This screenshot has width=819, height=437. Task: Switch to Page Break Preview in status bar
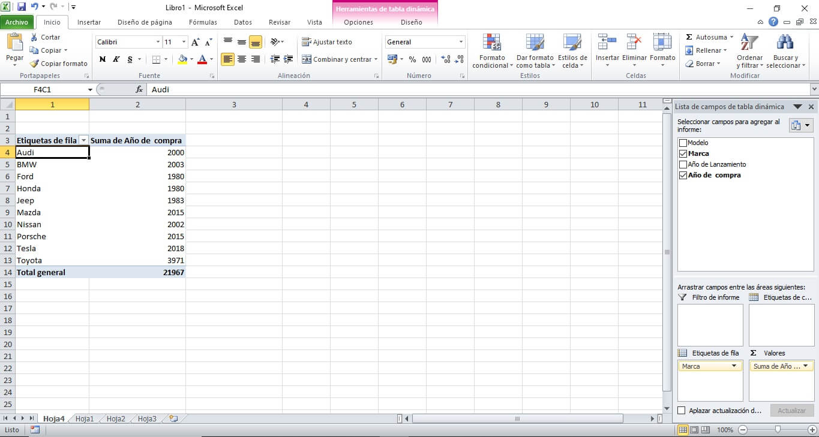pos(706,430)
